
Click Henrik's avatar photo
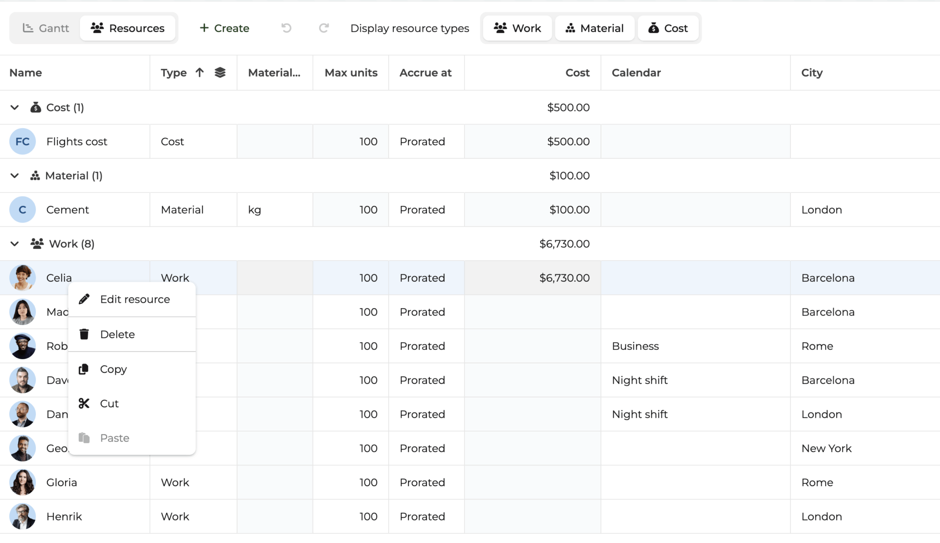(22, 516)
